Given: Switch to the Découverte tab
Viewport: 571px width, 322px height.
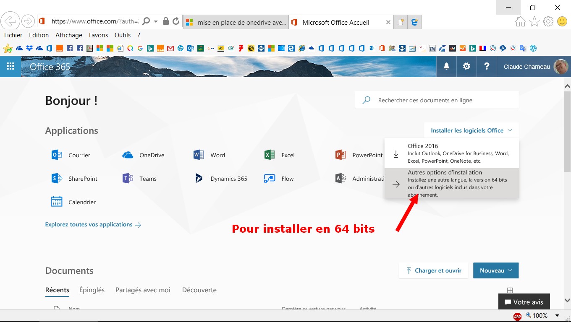Looking at the screenshot, I should tap(199, 290).
